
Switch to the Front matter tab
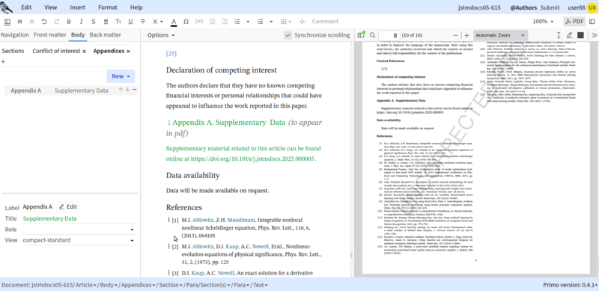(49, 34)
